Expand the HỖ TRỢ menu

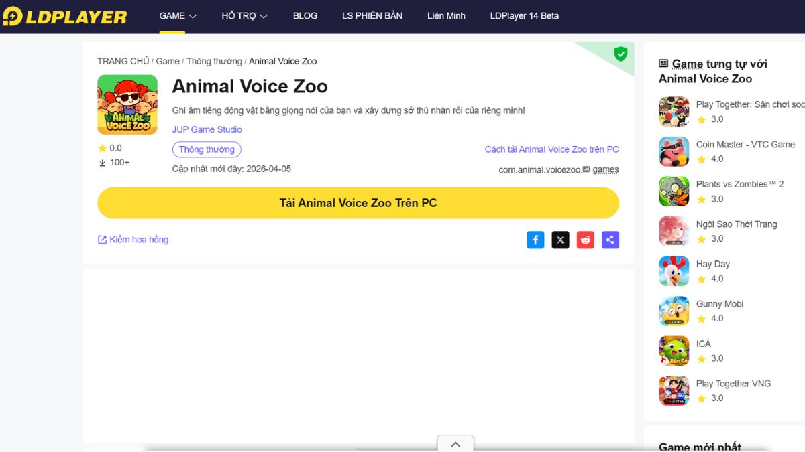245,16
